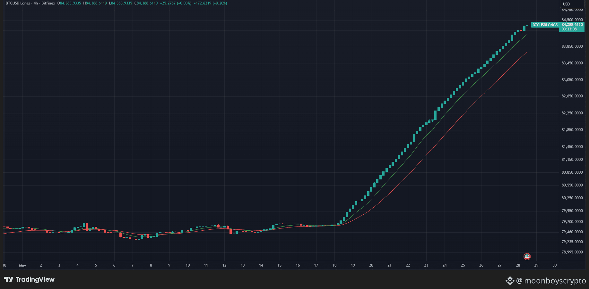Image resolution: width=589 pixels, height=289 pixels.
Task: Click date 10 on the time axis
Action: (188, 265)
